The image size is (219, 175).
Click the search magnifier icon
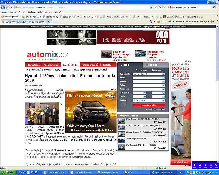(214, 7)
